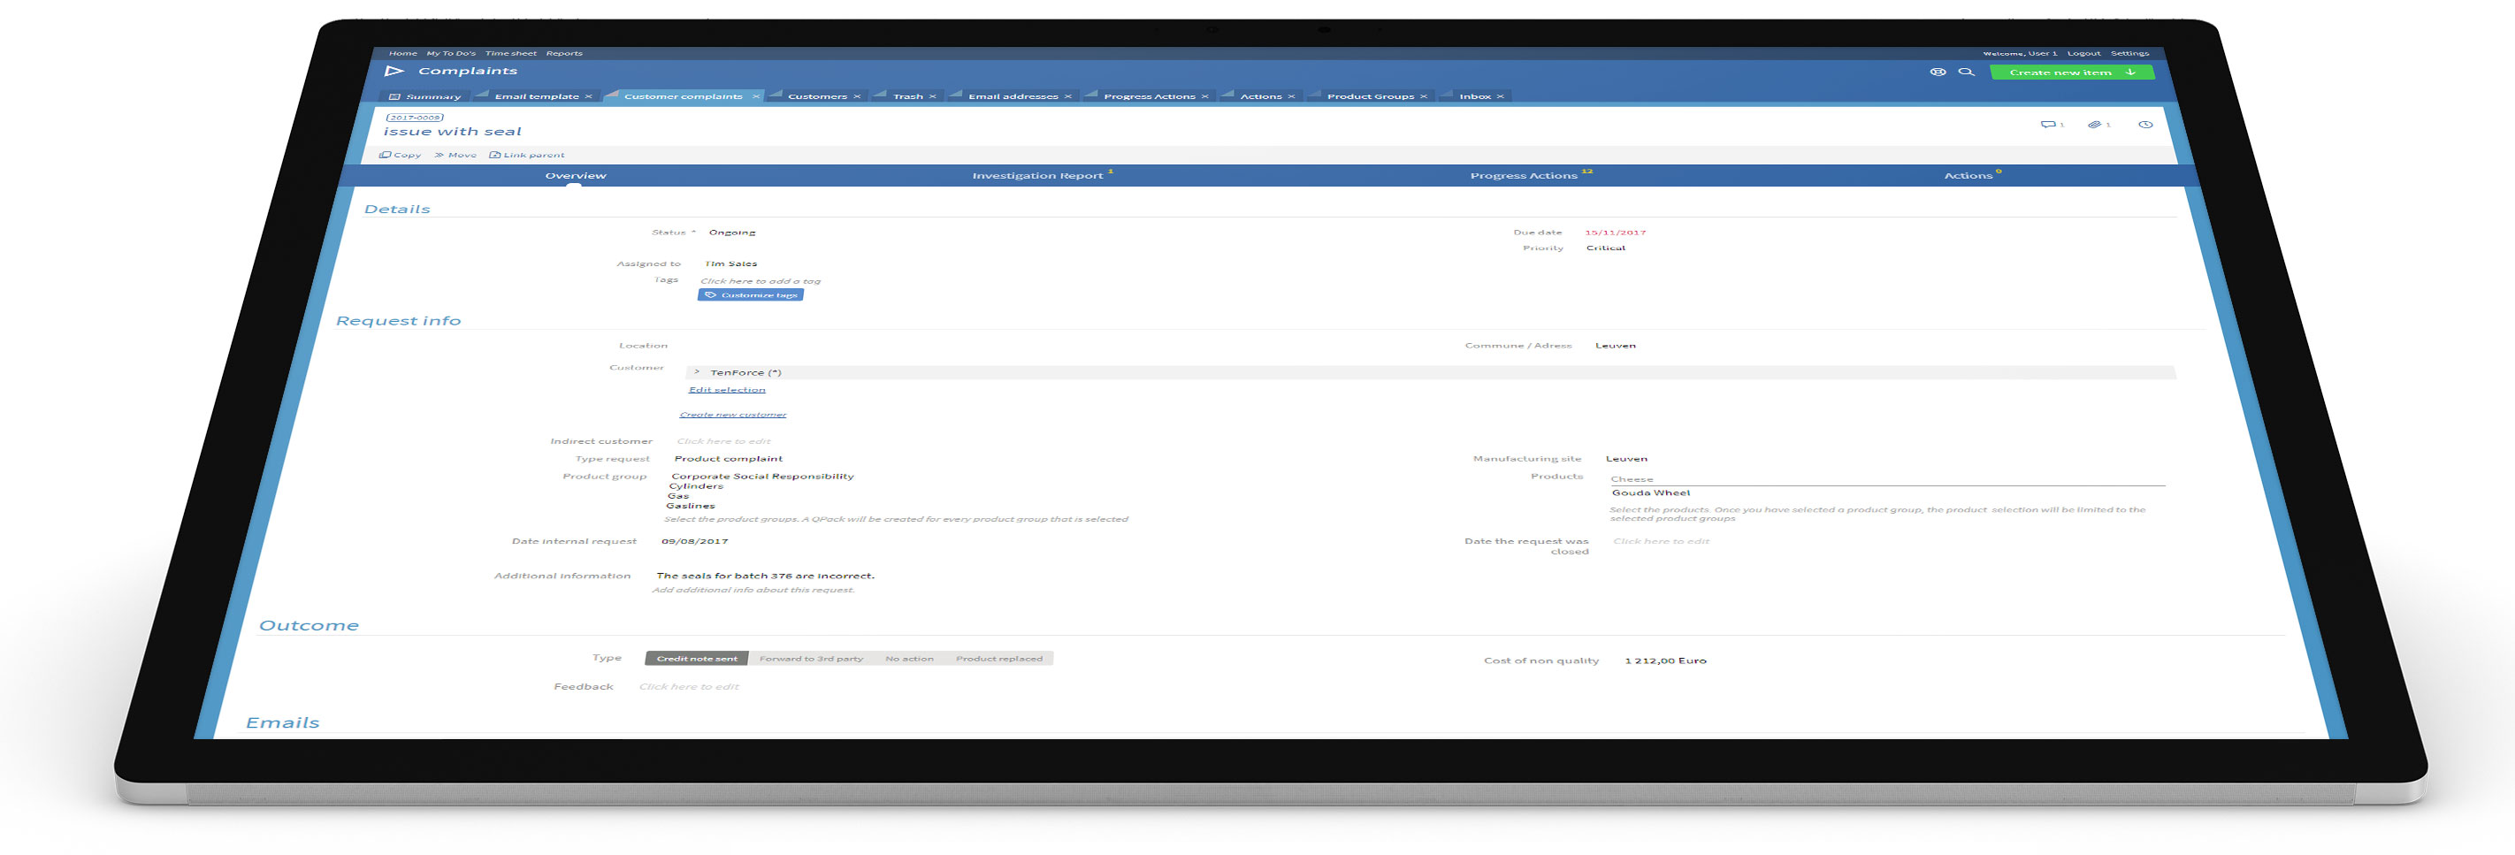2515x855 pixels.
Task: Expand the TenForce customer row
Action: click(x=696, y=372)
